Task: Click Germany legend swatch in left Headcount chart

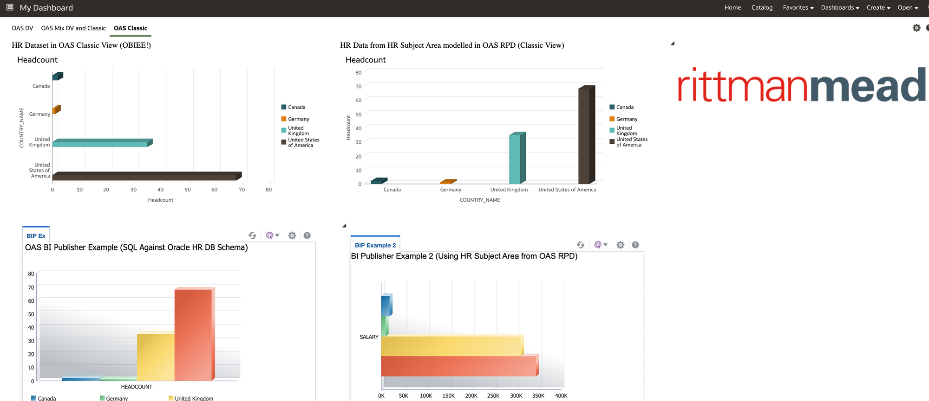Action: (x=284, y=119)
